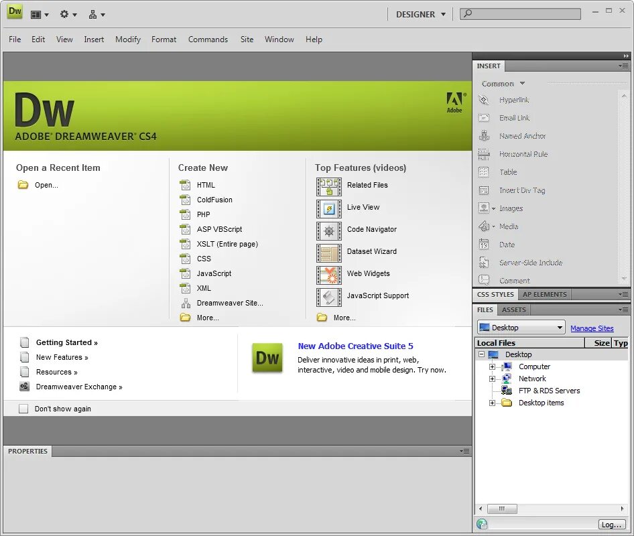
Task: Click the Email Link icon
Action: coord(484,118)
